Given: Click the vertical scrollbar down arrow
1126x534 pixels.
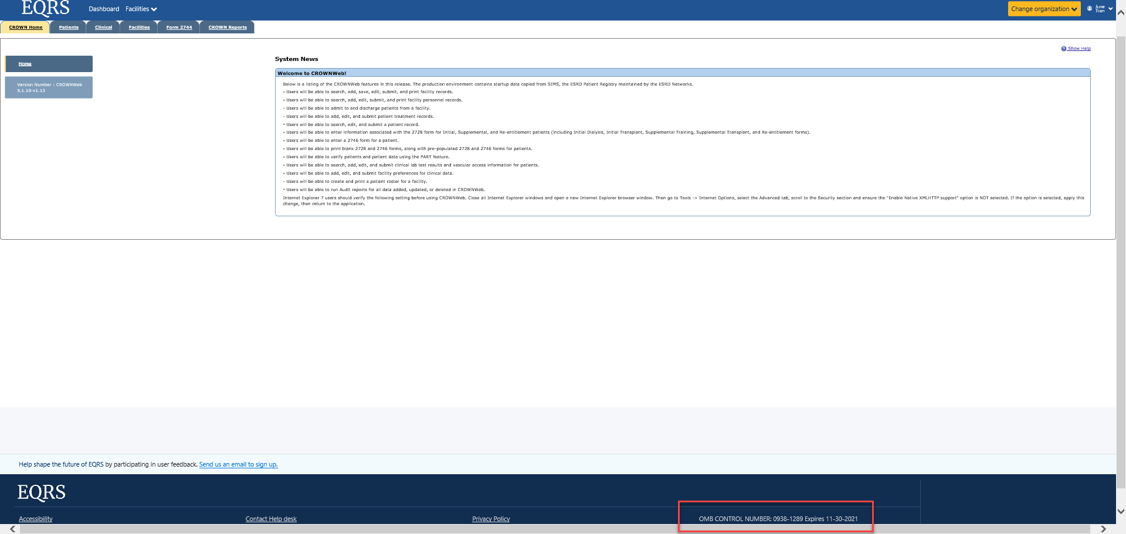Looking at the screenshot, I should click(x=1121, y=511).
